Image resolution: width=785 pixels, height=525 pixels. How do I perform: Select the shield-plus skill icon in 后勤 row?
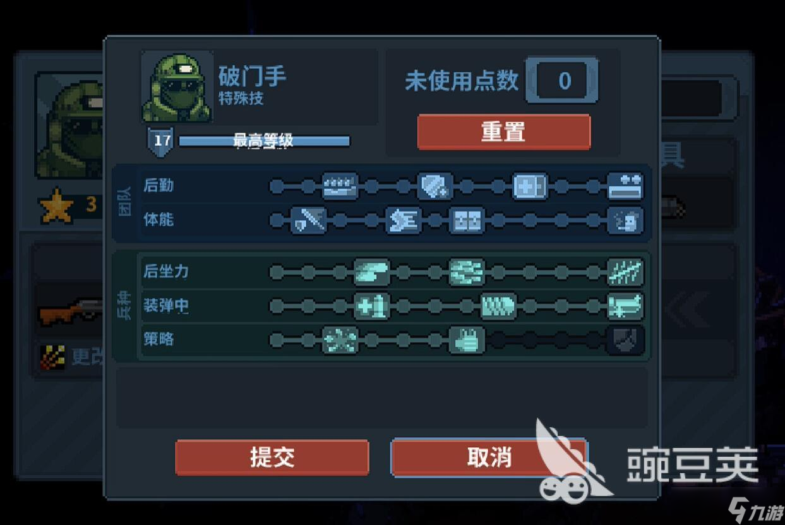434,186
